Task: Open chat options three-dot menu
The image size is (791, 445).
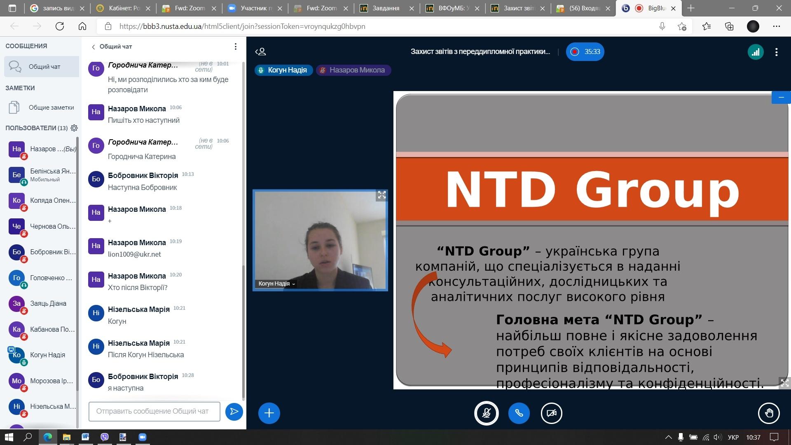Action: coord(236,47)
